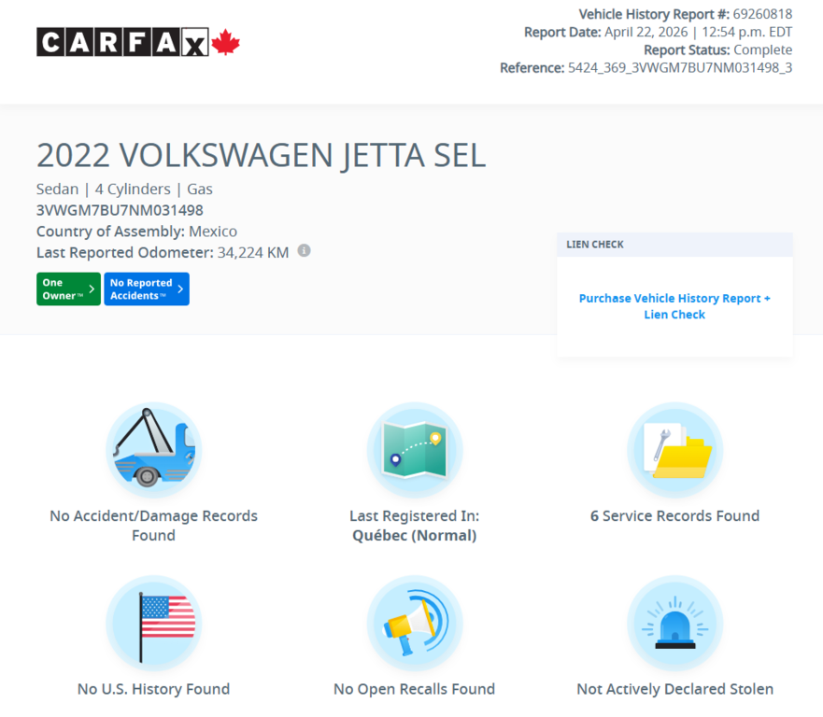Click the 6 Service Records Found label
Screen dimensions: 823x717
pyautogui.click(x=674, y=515)
